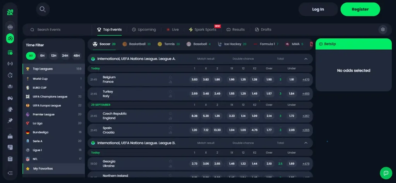Select the Tennis sport tab
This screenshot has height=183, width=396.
click(169, 44)
